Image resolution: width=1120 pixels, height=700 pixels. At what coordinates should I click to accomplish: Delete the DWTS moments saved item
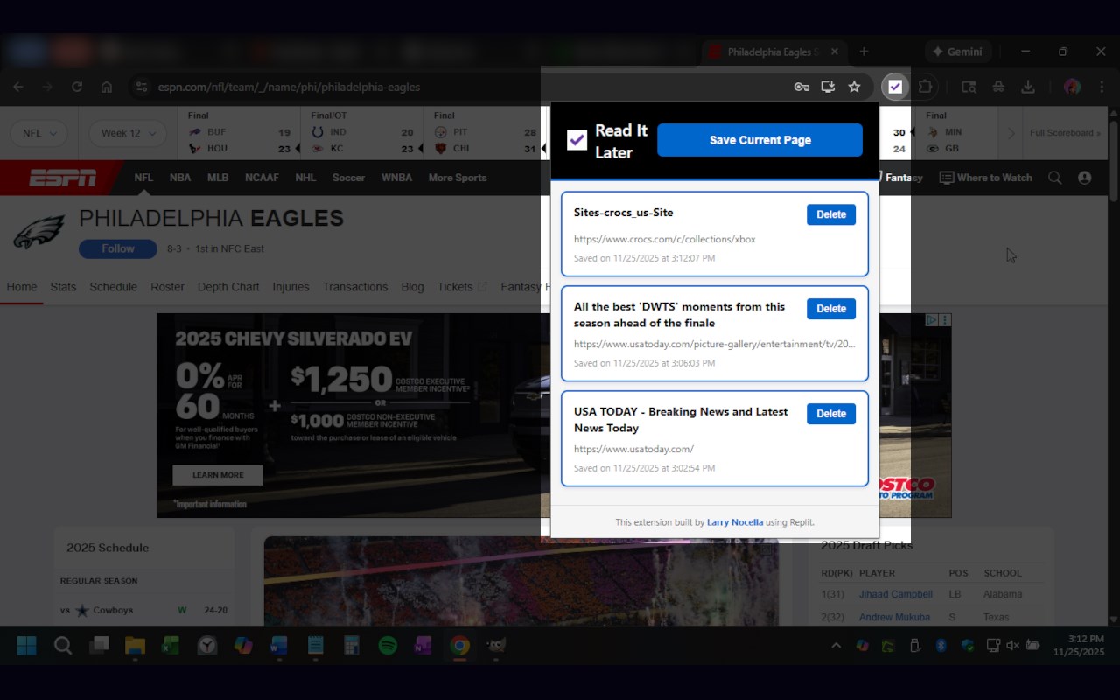coord(831,309)
